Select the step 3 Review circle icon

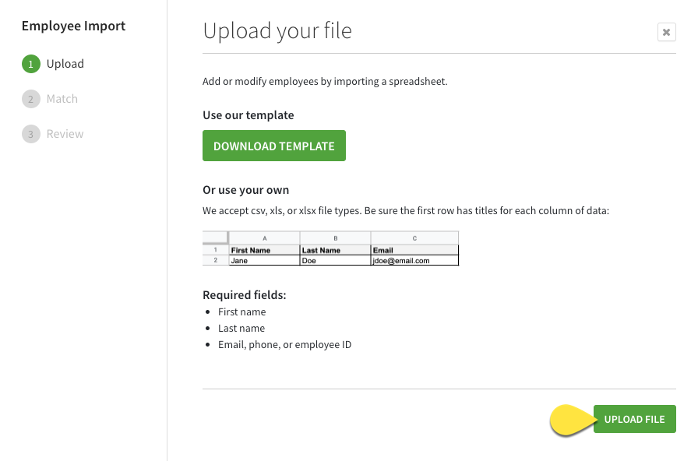click(31, 134)
